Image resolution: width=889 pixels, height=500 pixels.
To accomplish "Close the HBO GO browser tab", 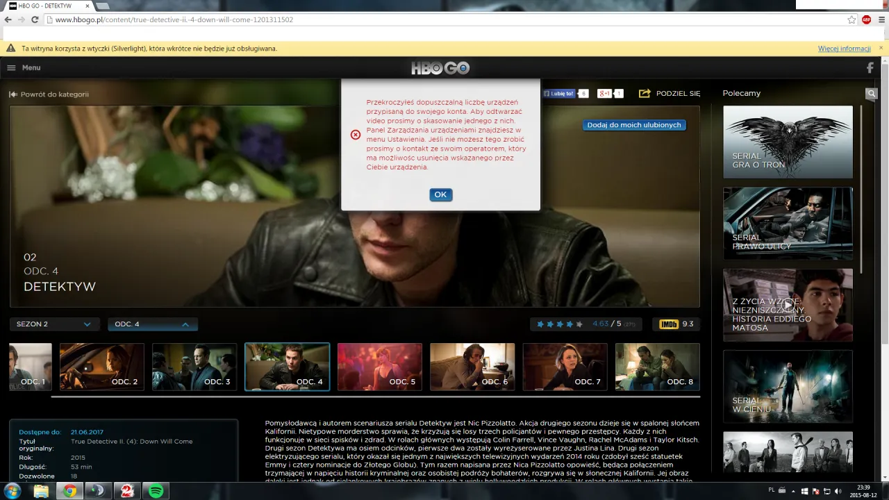I will click(x=86, y=6).
